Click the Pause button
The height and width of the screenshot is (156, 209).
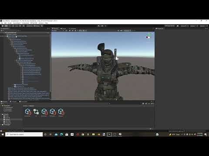click(102, 26)
